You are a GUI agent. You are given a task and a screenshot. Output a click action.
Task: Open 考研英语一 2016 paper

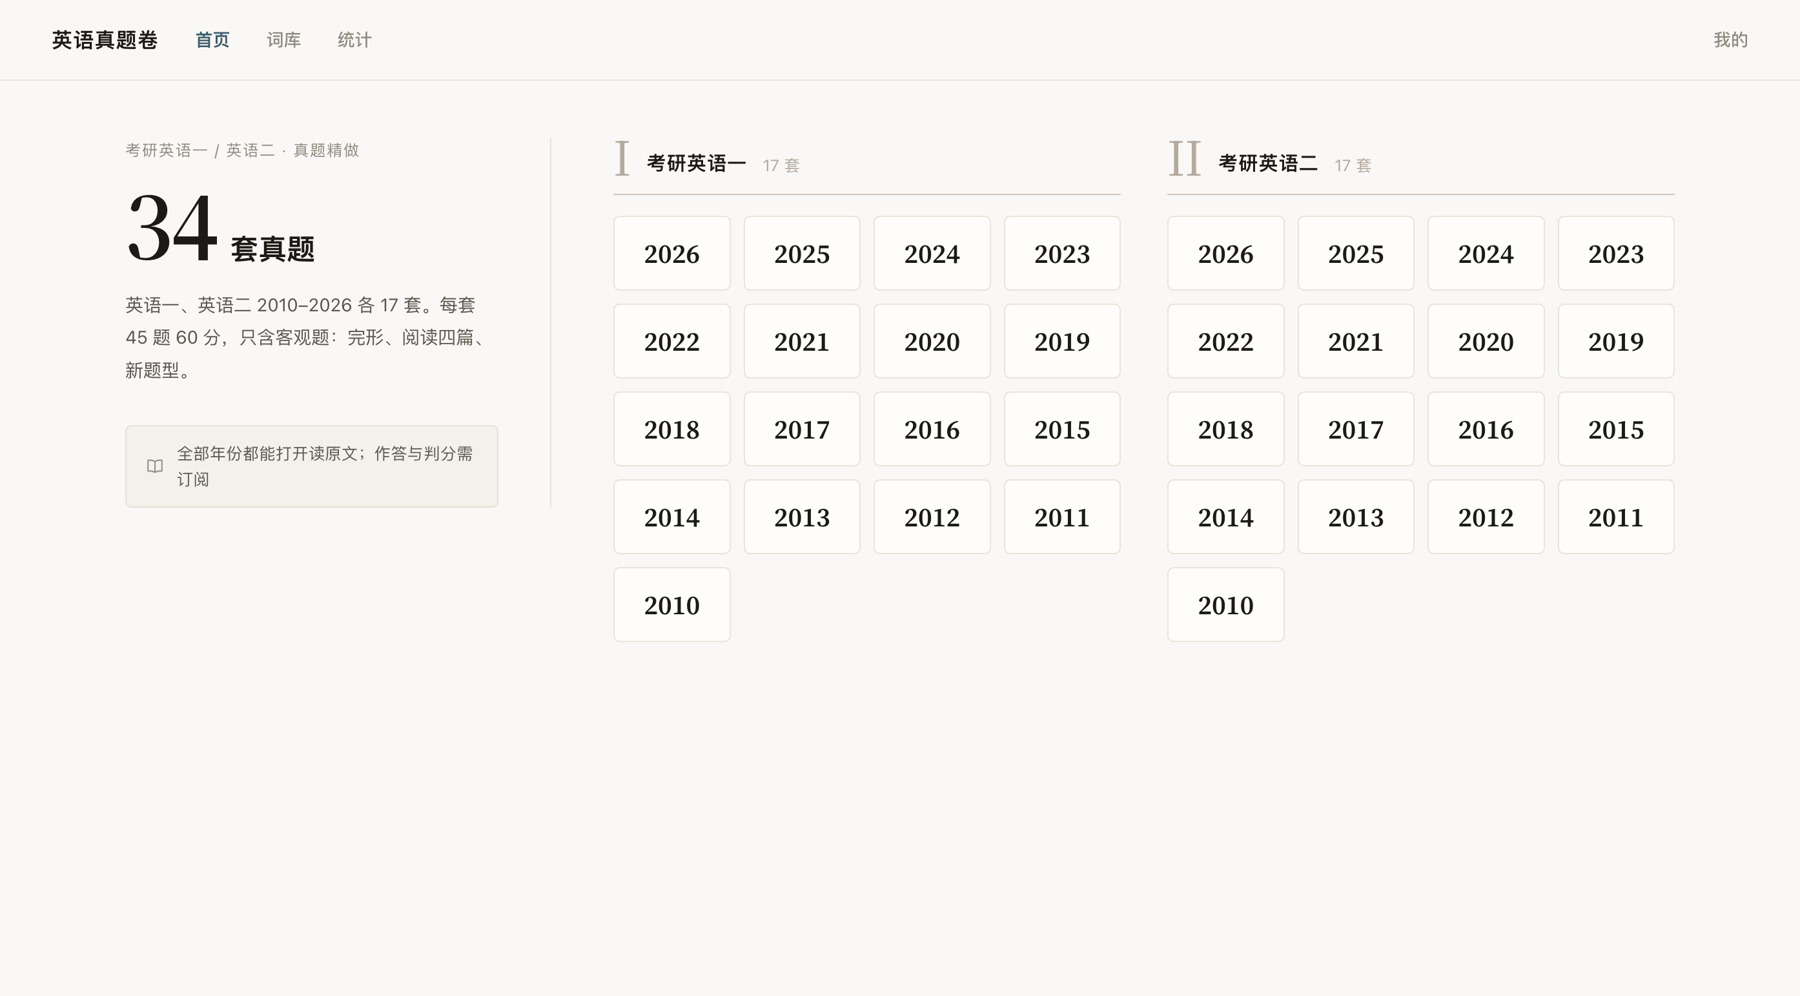[932, 428]
